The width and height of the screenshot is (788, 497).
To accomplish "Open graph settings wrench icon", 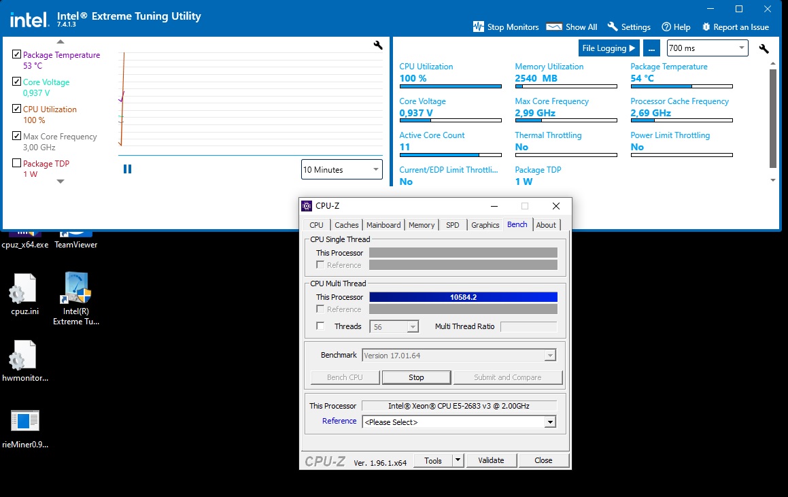I will [378, 46].
